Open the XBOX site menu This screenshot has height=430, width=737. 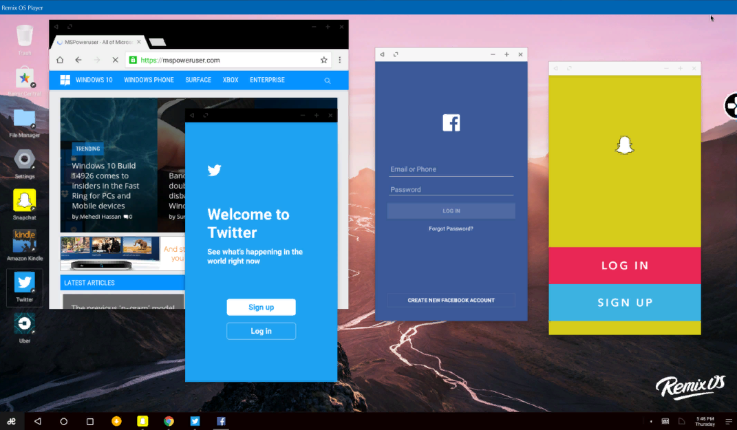(x=231, y=80)
